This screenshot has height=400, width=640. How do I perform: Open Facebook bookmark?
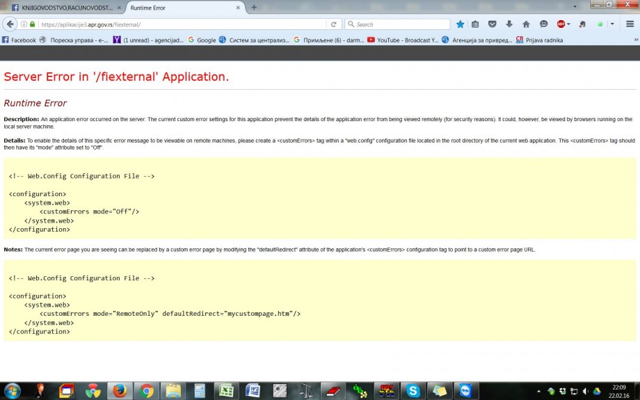coord(19,40)
